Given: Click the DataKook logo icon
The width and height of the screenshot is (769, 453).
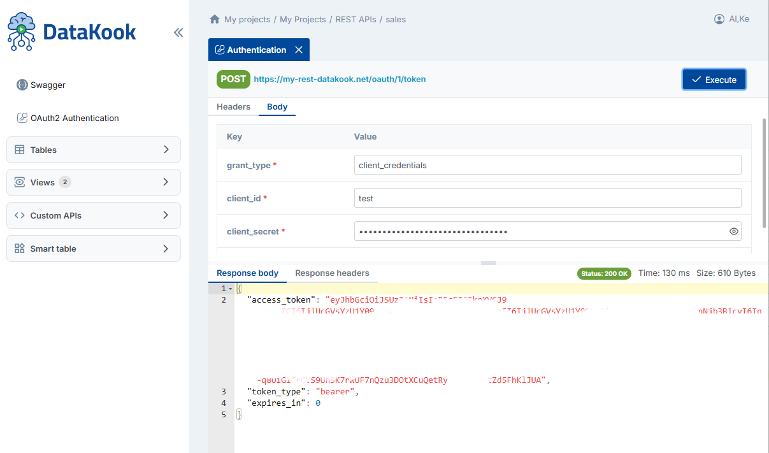Looking at the screenshot, I should pyautogui.click(x=21, y=31).
